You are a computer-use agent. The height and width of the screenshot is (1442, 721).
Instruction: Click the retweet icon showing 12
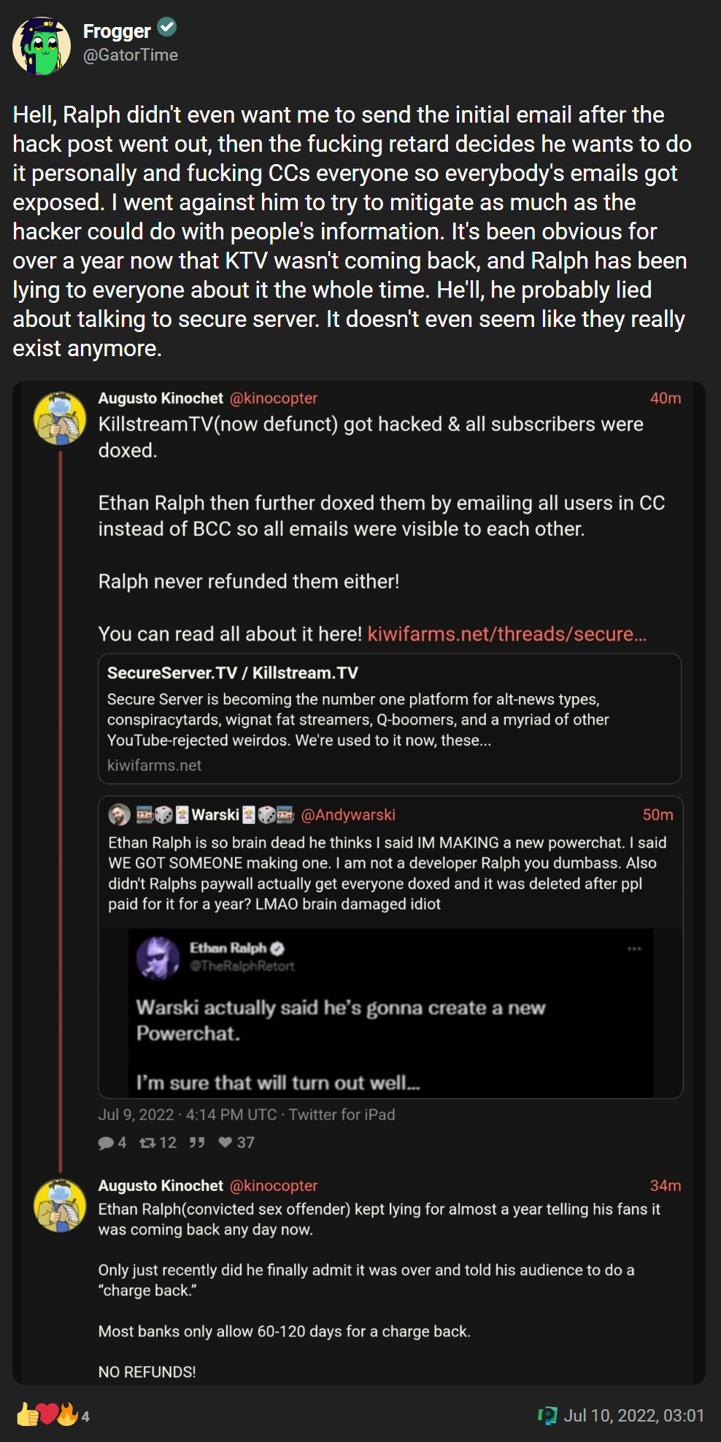pyautogui.click(x=147, y=1143)
